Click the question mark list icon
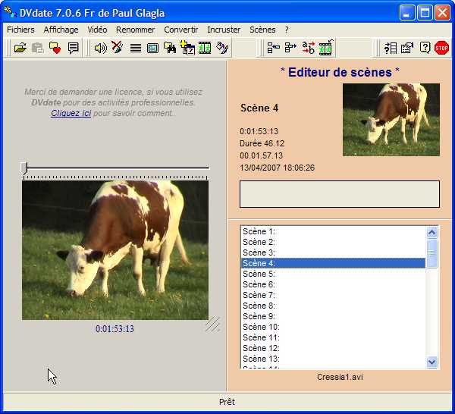Viewport: 455px width, 414px height. 391,48
